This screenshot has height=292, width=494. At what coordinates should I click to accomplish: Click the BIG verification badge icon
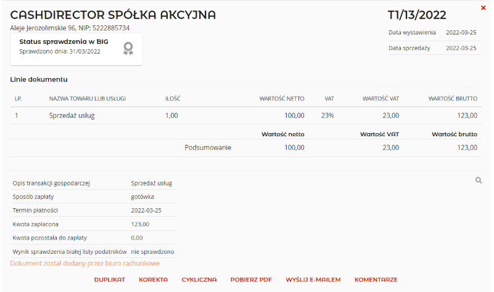128,48
